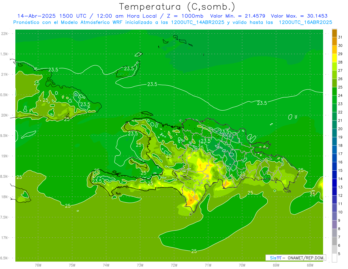The height and width of the screenshot is (269, 348).
Task: Click the color scale label 22
Action: [x=340, y=112]
